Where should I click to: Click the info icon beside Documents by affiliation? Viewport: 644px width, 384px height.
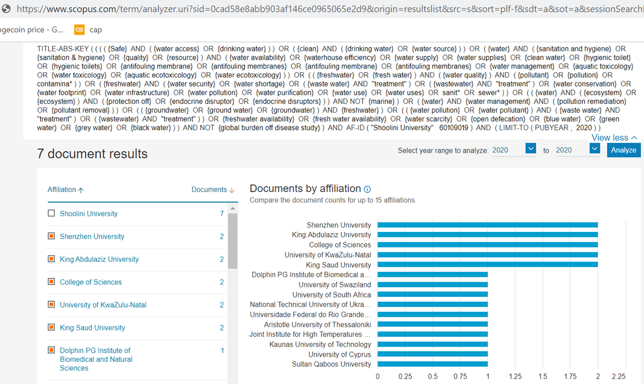(367, 190)
